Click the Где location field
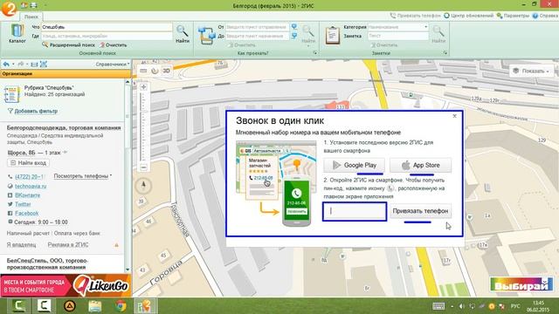559x314 pixels. (107, 36)
